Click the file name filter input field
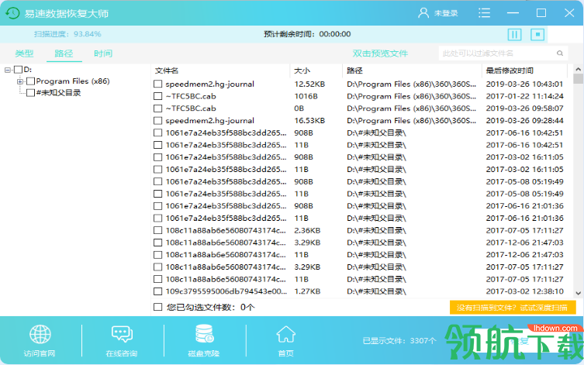Image resolution: width=584 pixels, height=365 pixels. pos(503,53)
